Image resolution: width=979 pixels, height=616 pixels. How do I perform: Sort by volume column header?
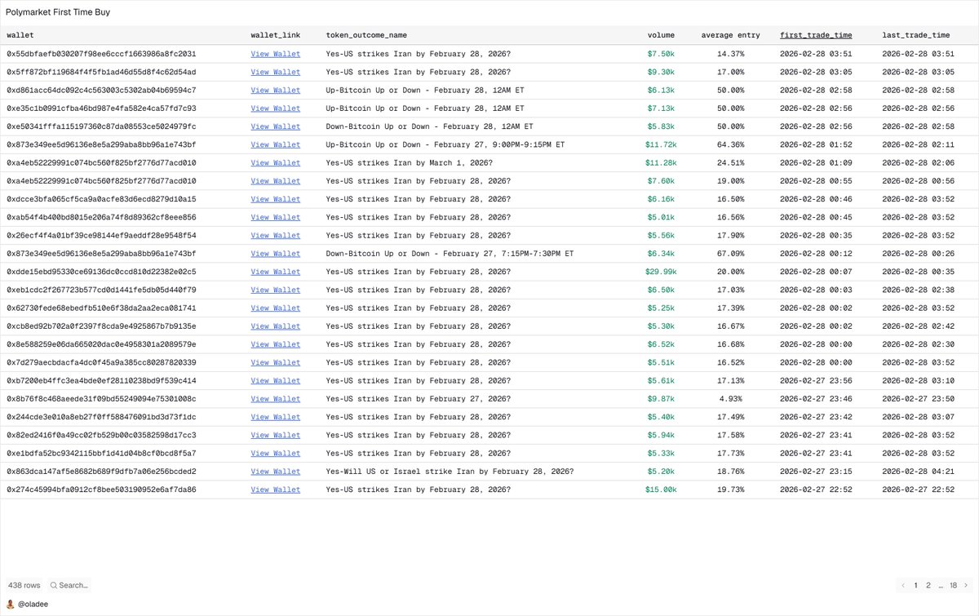(x=661, y=35)
